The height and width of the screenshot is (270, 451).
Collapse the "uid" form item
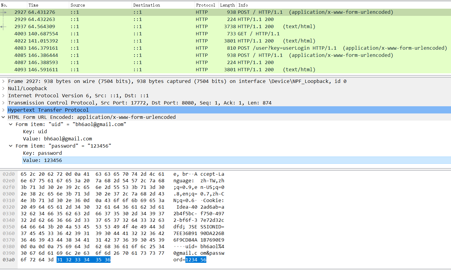pyautogui.click(x=11, y=124)
